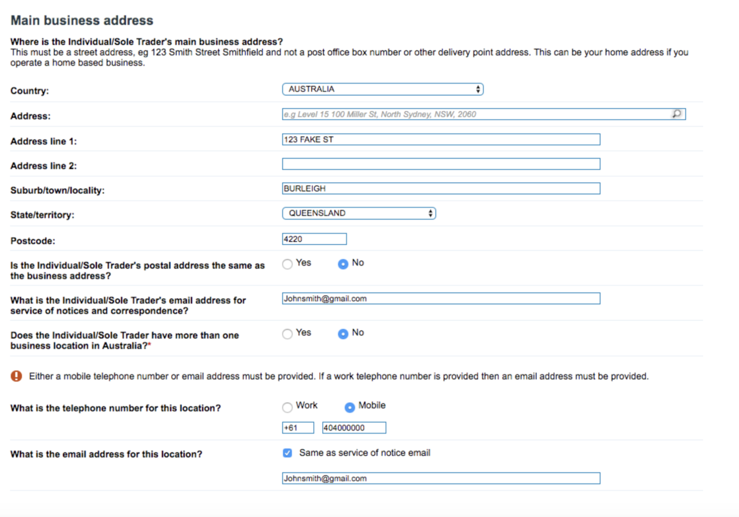Click the Suburb/town/locality field containing BURLEIGH
This screenshot has width=739, height=517.
441,188
